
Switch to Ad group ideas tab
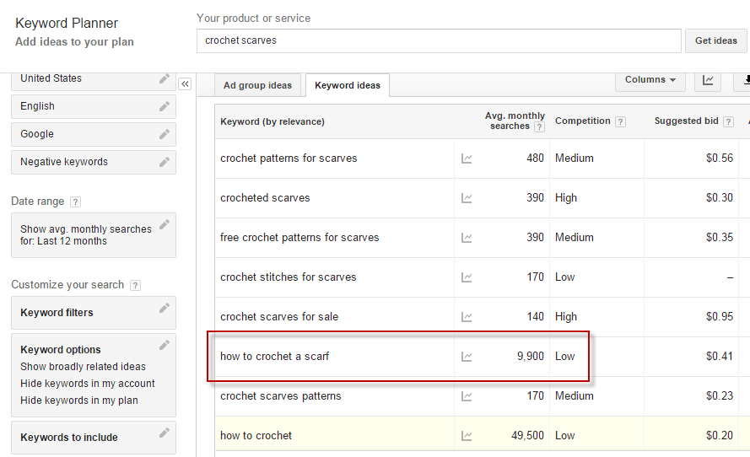tap(257, 85)
